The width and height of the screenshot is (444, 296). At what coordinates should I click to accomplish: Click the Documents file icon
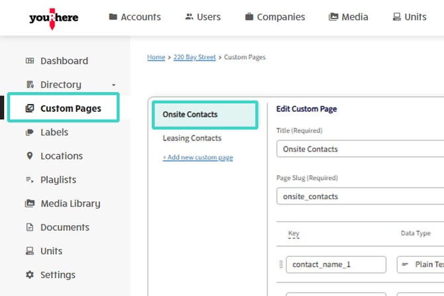coord(29,228)
